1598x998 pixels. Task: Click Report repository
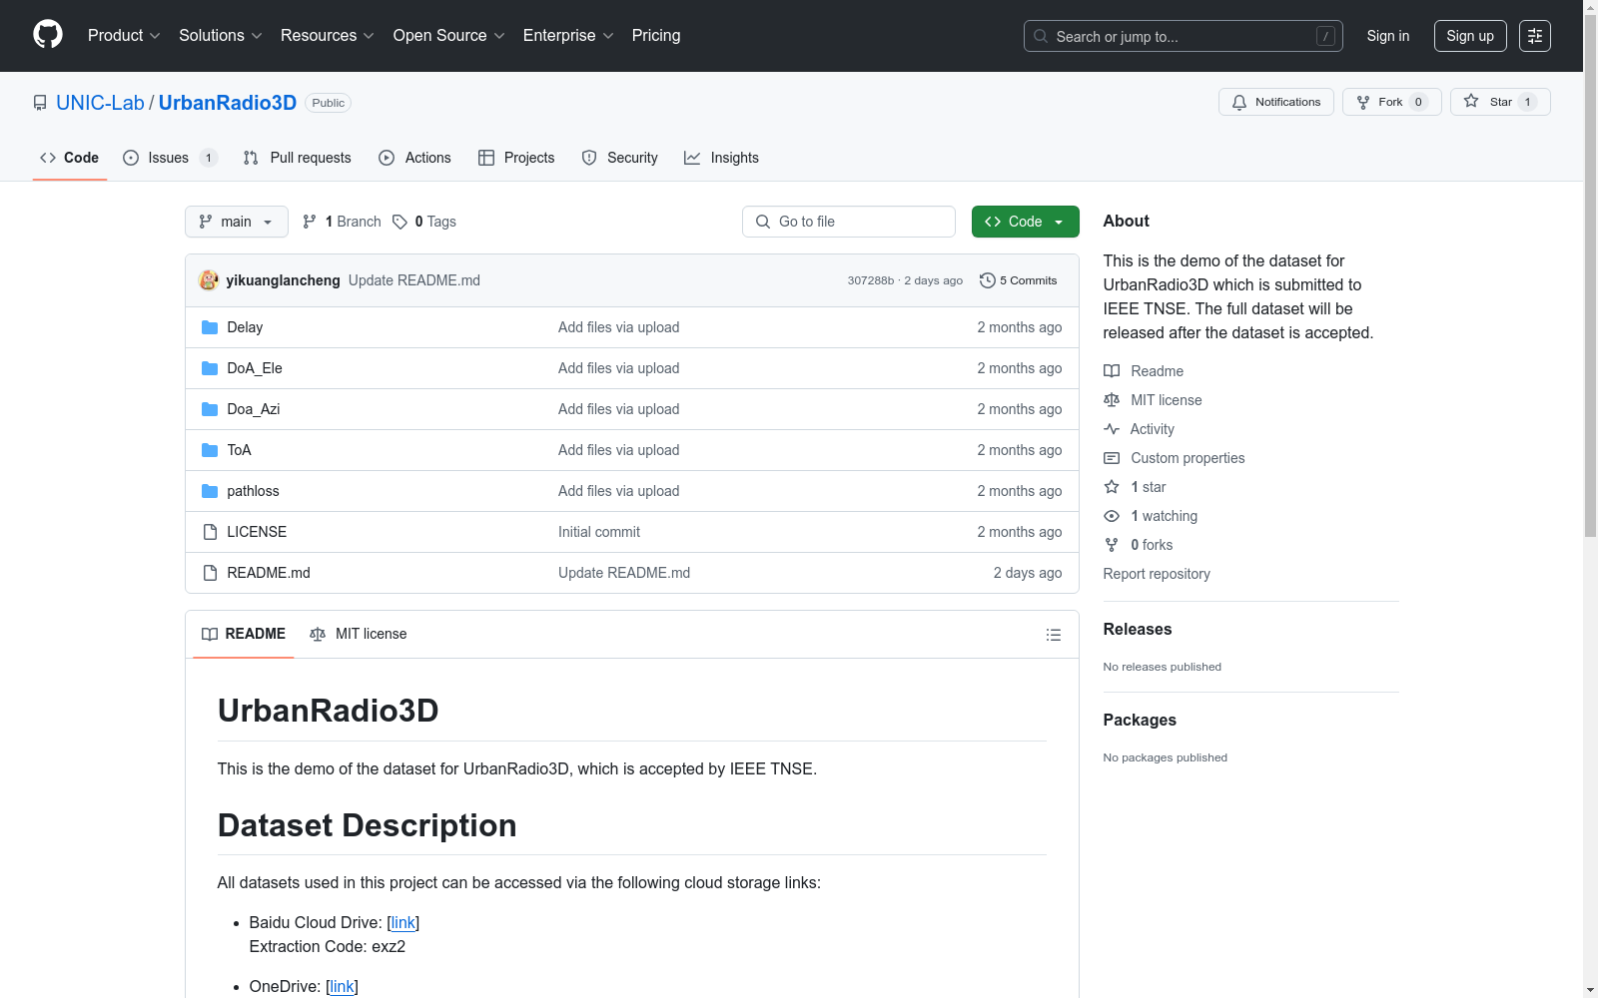(x=1157, y=574)
